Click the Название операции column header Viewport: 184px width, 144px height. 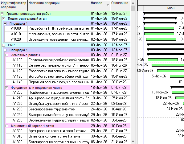pos(59,6)
